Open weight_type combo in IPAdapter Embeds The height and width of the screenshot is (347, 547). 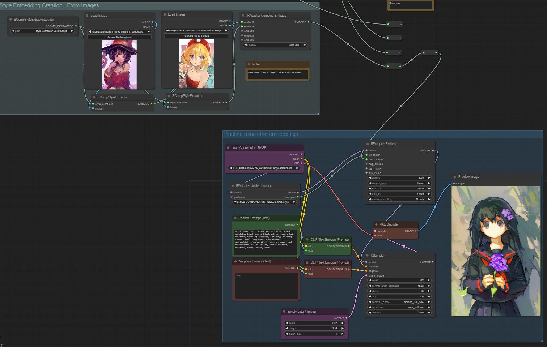[x=399, y=183]
